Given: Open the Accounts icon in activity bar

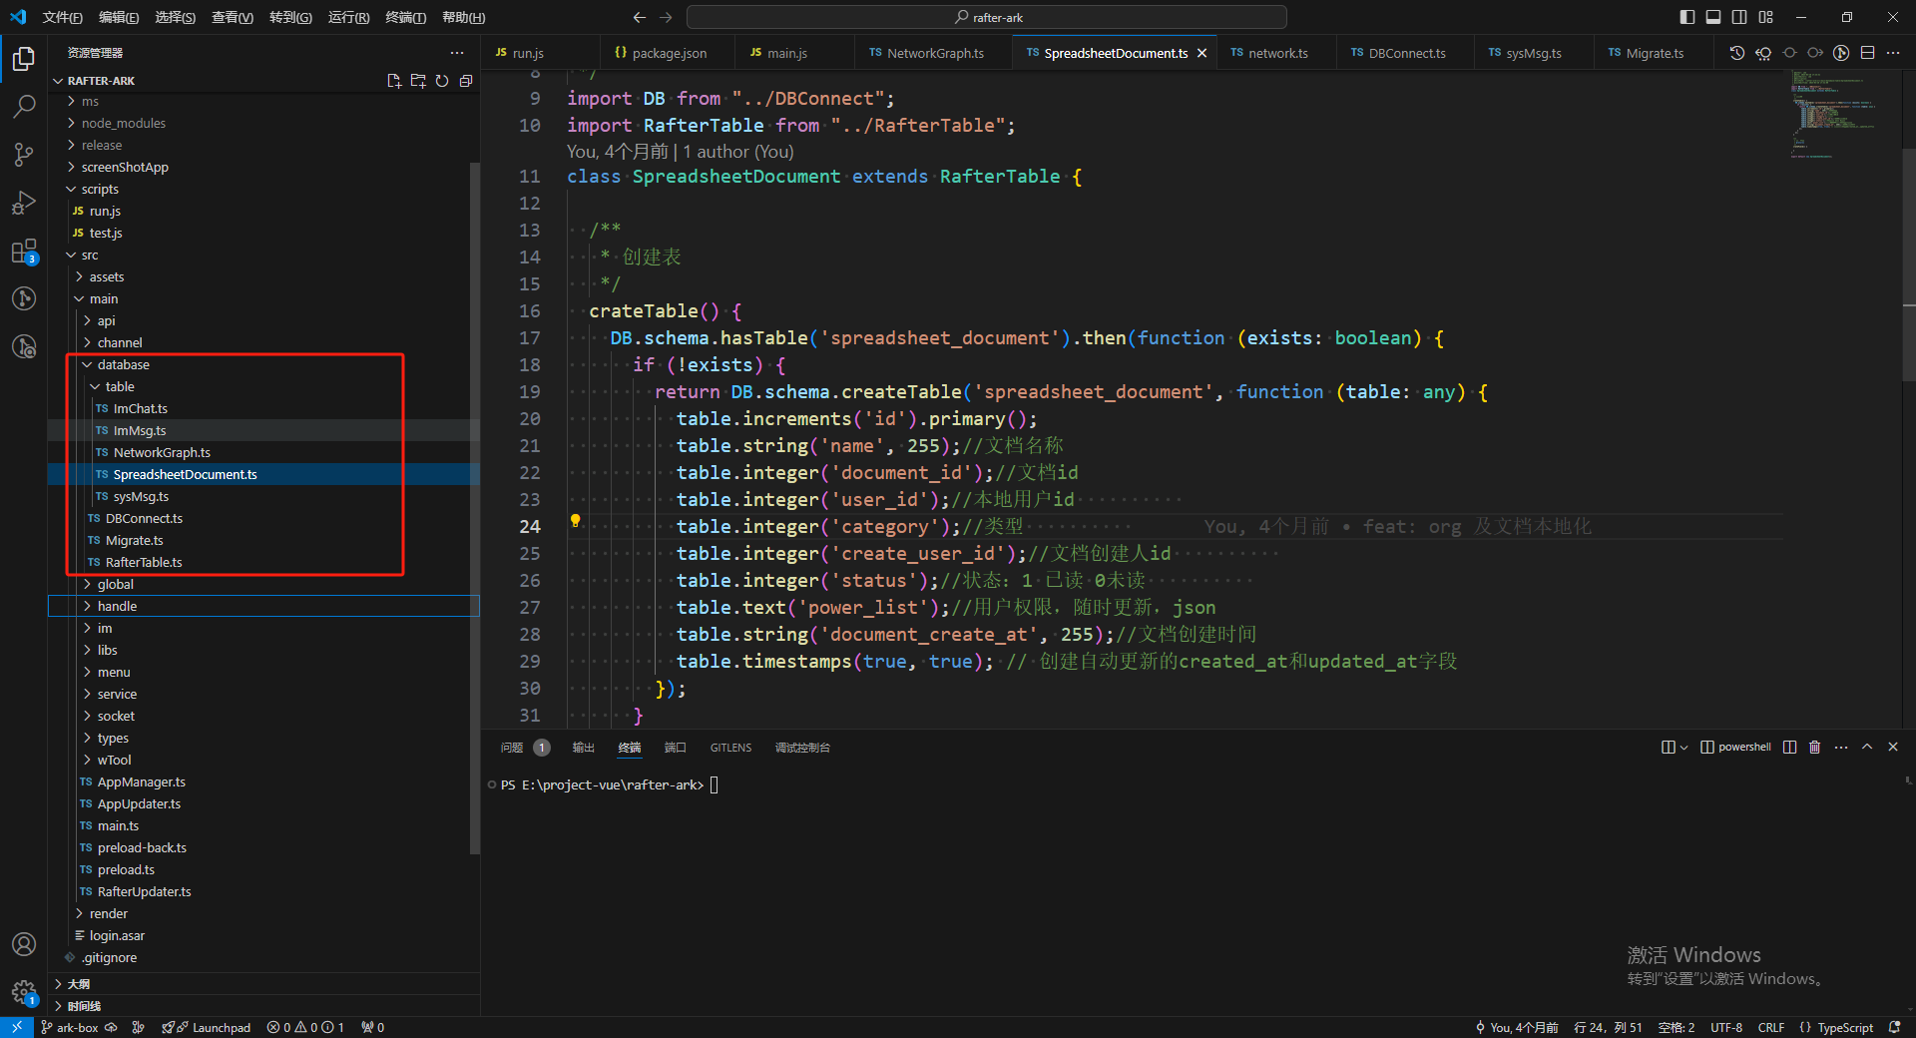Looking at the screenshot, I should click(24, 944).
